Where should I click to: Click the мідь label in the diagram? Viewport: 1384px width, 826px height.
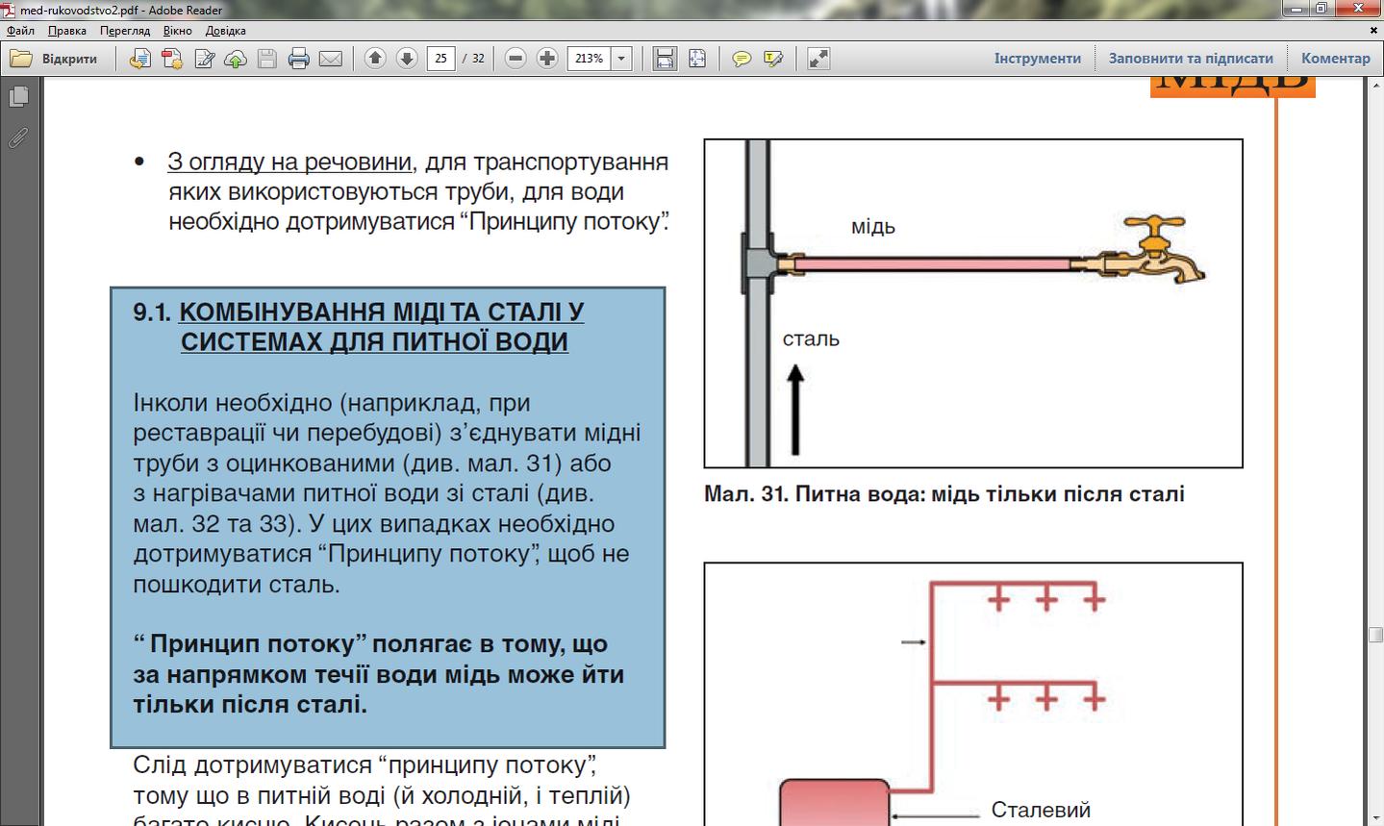click(873, 227)
